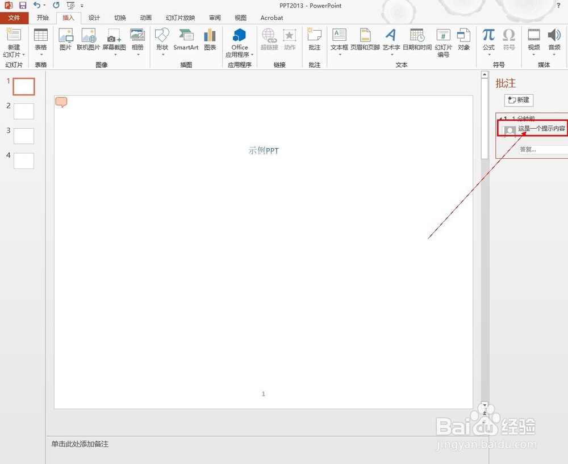Screen dimensions: 568x464
Task: Expand the 艺术字 dropdown arrow
Action: [392, 54]
